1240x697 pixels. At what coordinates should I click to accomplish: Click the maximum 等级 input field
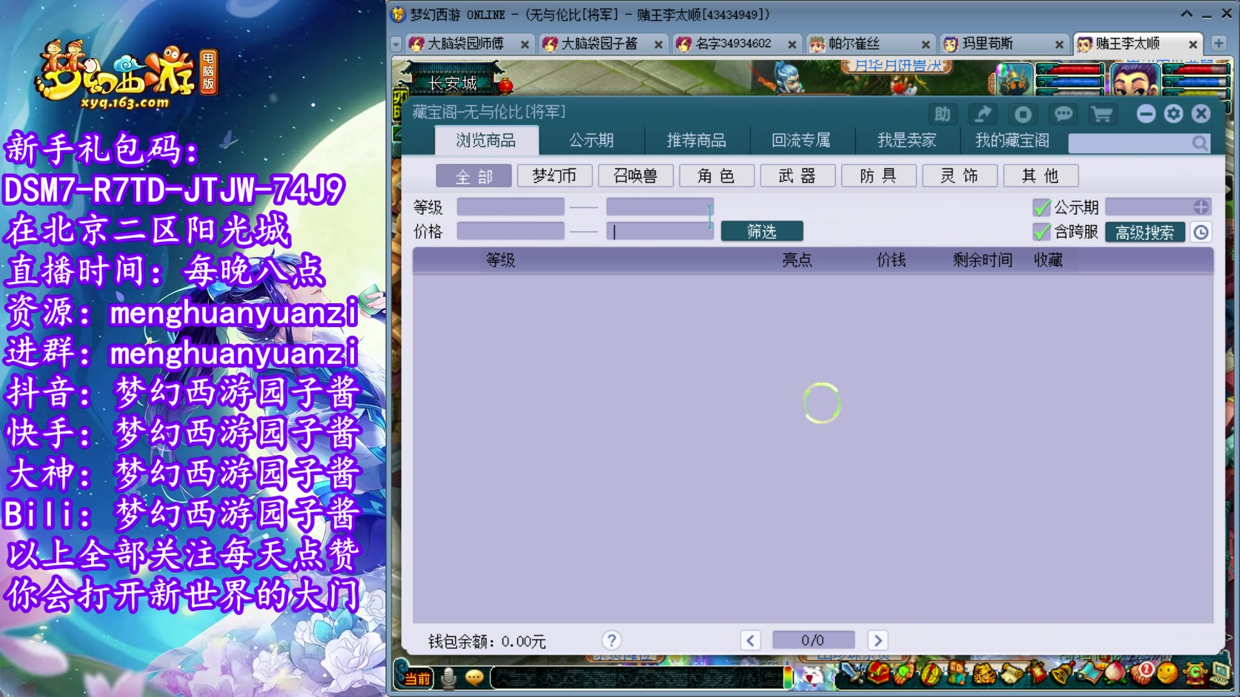pyautogui.click(x=659, y=207)
